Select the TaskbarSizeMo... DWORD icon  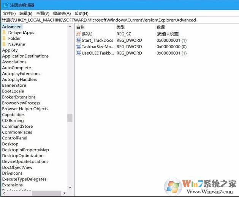pyautogui.click(x=78, y=47)
